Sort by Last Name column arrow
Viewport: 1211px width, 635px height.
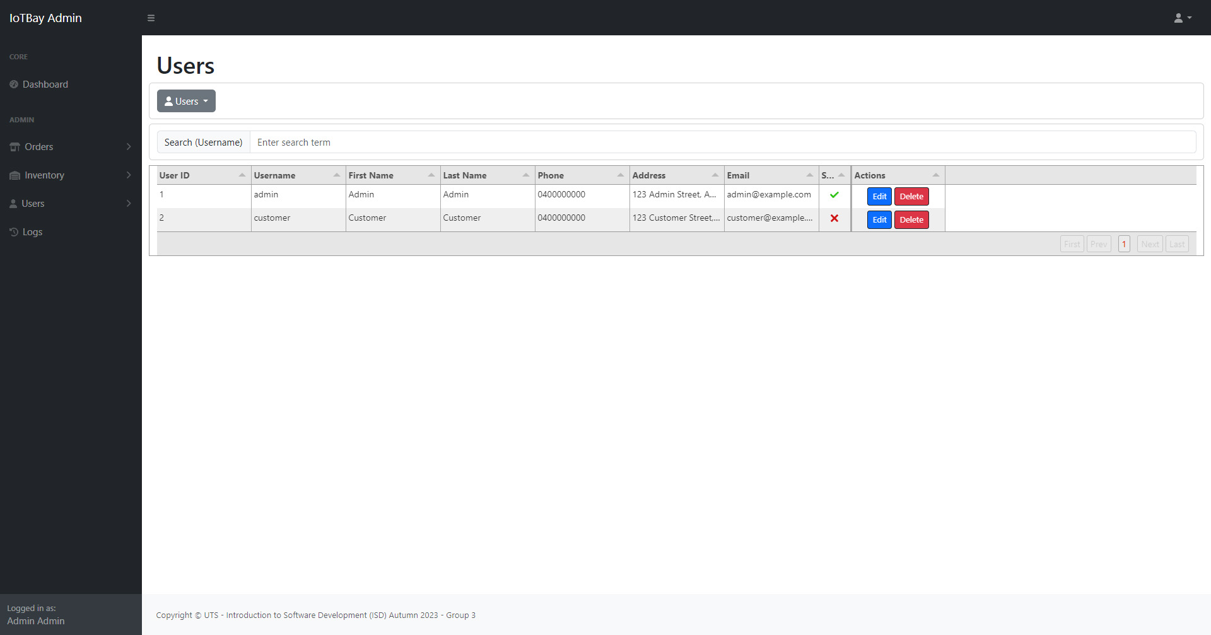coord(526,175)
